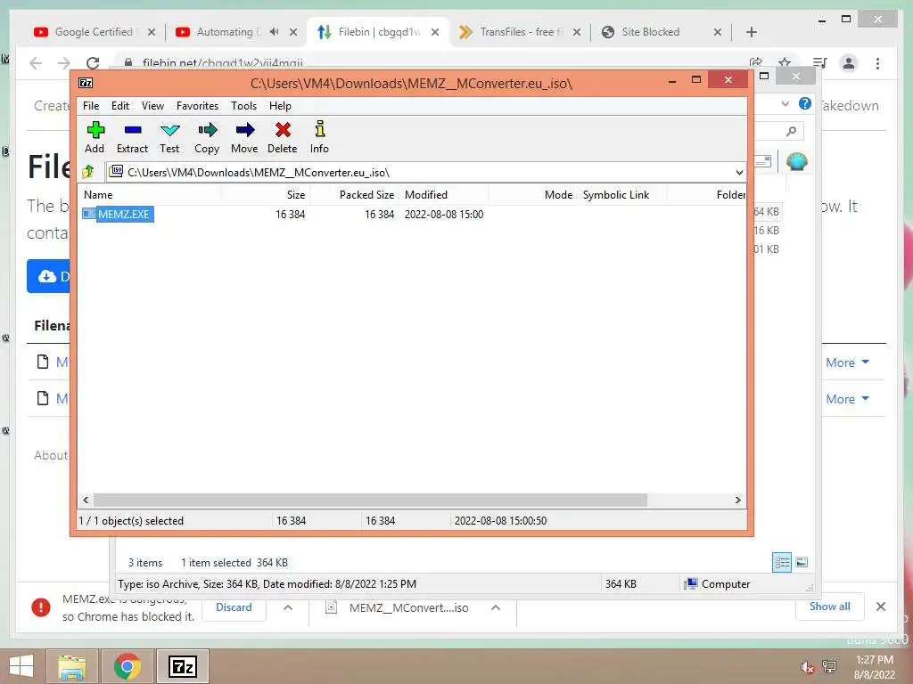
Task: Open a new Chrome tab
Action: (x=751, y=32)
